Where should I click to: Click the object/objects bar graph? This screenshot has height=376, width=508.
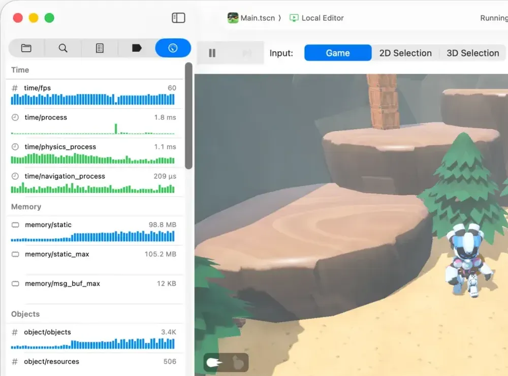pyautogui.click(x=92, y=343)
